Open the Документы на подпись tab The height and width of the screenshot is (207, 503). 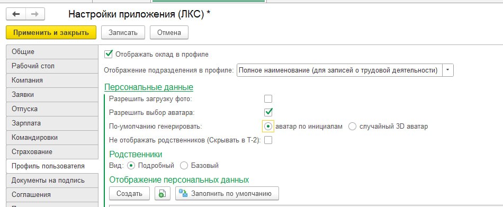tap(52, 181)
